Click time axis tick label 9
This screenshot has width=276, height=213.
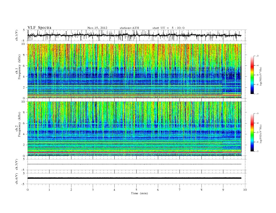click(x=223, y=190)
